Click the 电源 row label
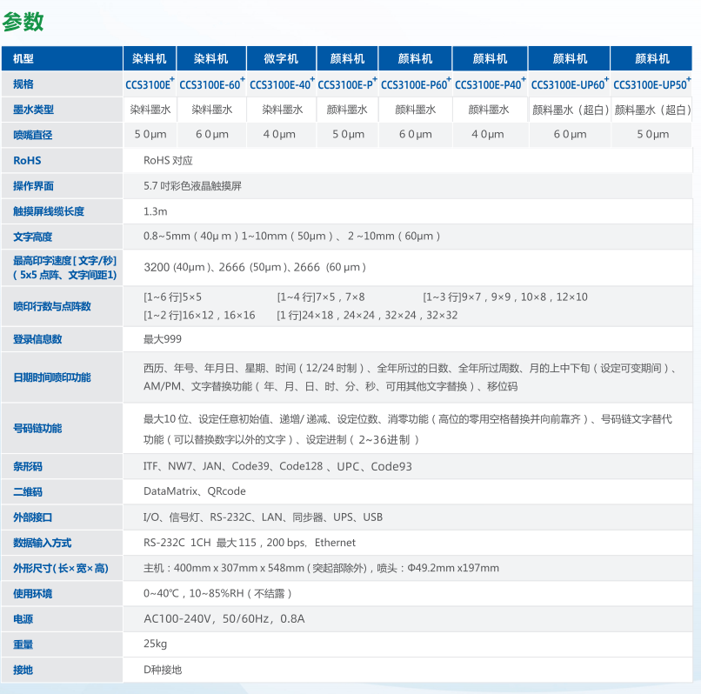Viewport: 701px width, 694px height. coord(23,620)
